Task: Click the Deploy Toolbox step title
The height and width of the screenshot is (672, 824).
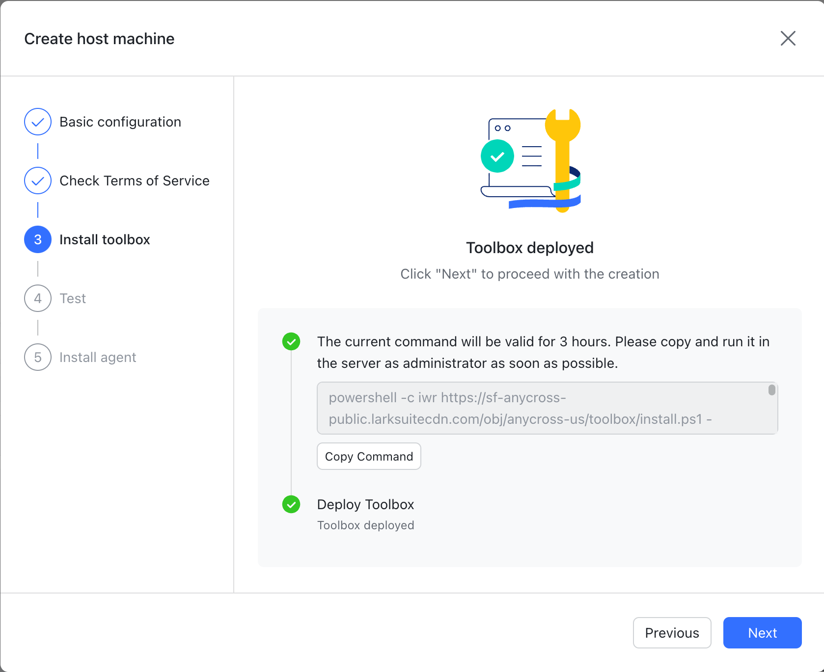Action: pyautogui.click(x=366, y=504)
